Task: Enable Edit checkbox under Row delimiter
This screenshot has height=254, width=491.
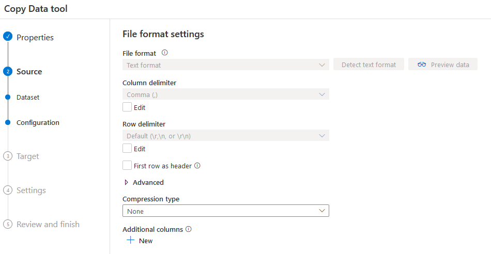Action: click(x=127, y=149)
